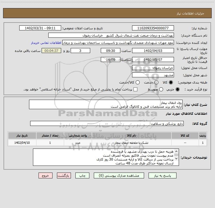Open the اطلاعات تماس خریدار link
This screenshot has height=208, width=215.
click(46, 43)
